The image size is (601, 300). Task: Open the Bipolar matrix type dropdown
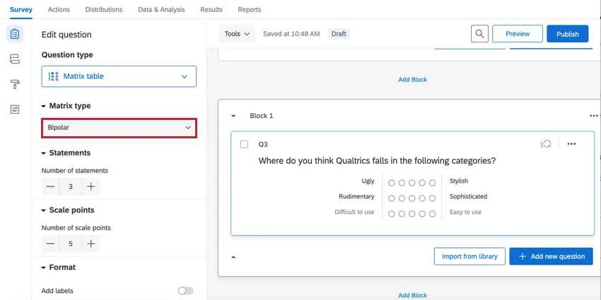click(119, 128)
